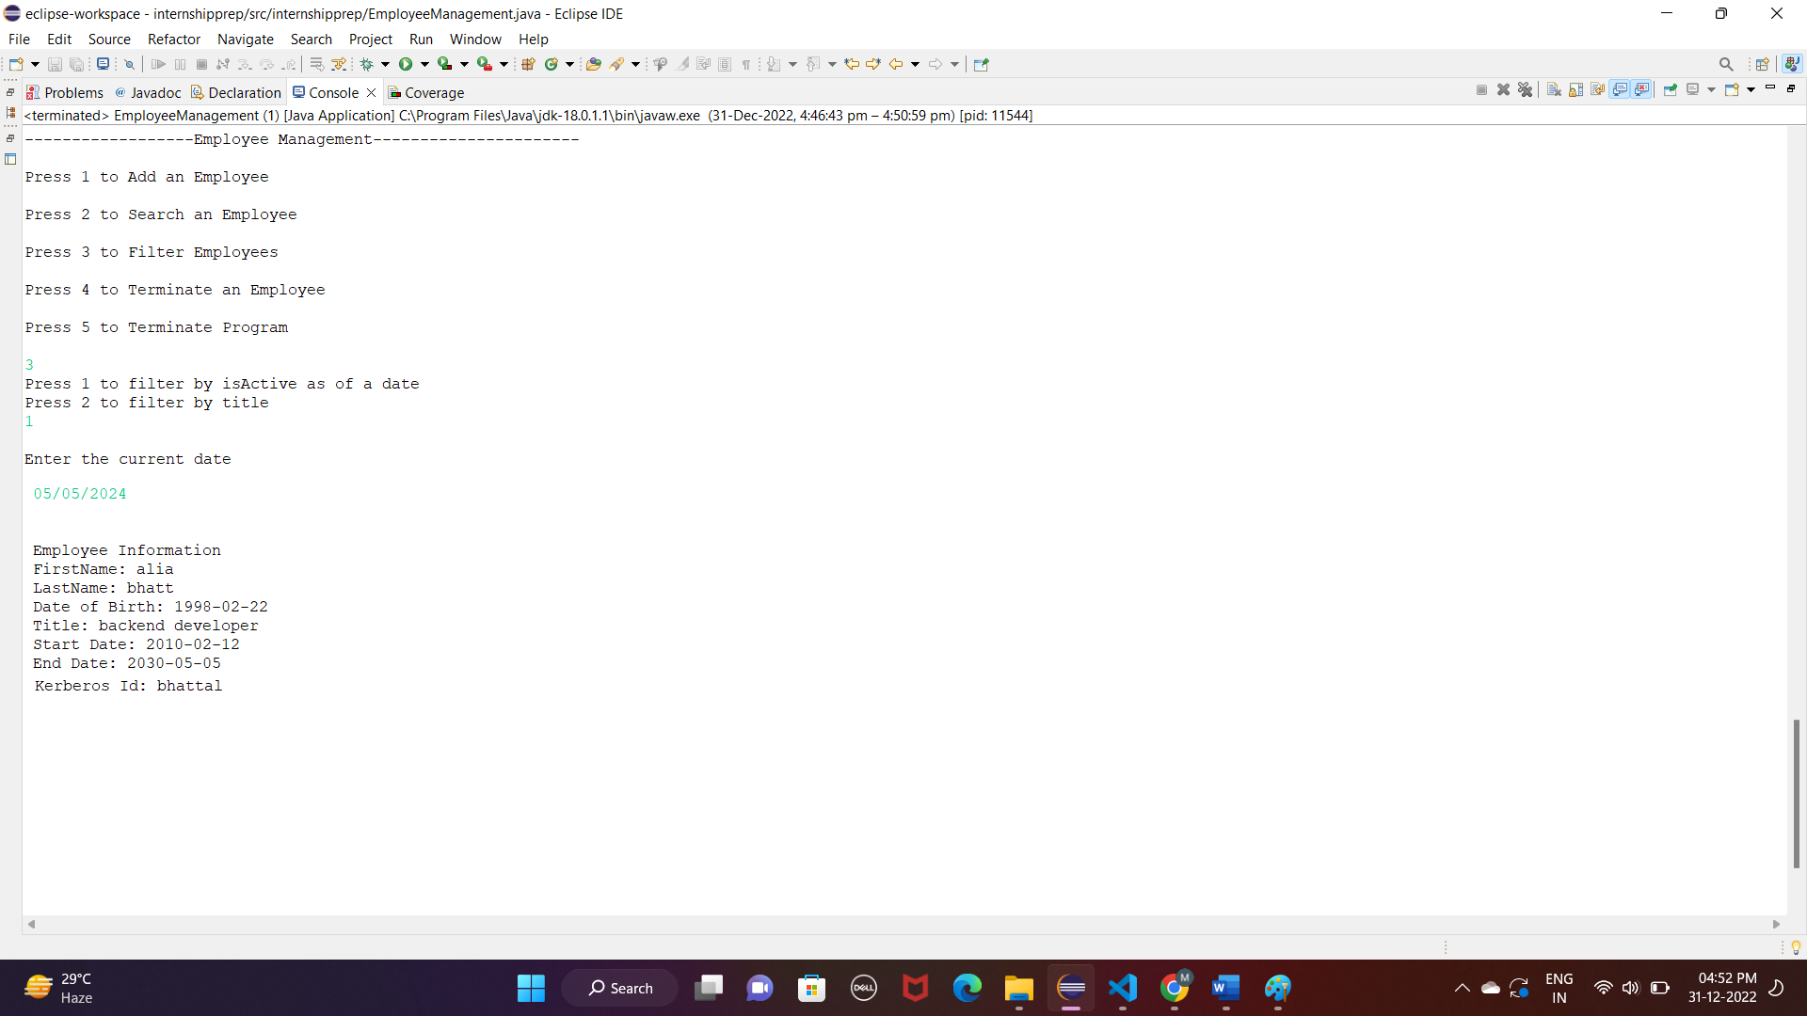The width and height of the screenshot is (1807, 1016).
Task: Click the toolbar search magnifier icon
Action: coord(1725,64)
